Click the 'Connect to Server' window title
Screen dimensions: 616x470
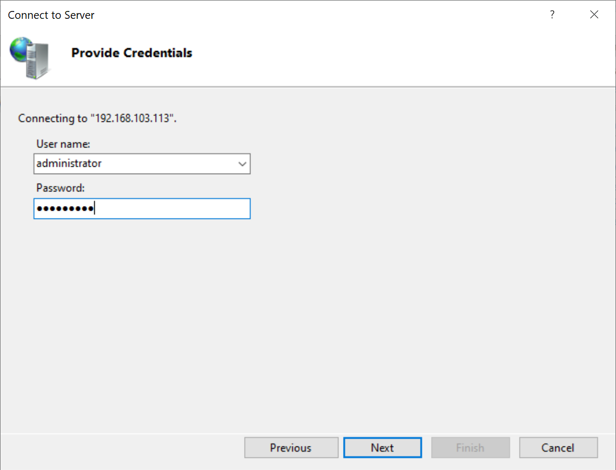tap(51, 15)
